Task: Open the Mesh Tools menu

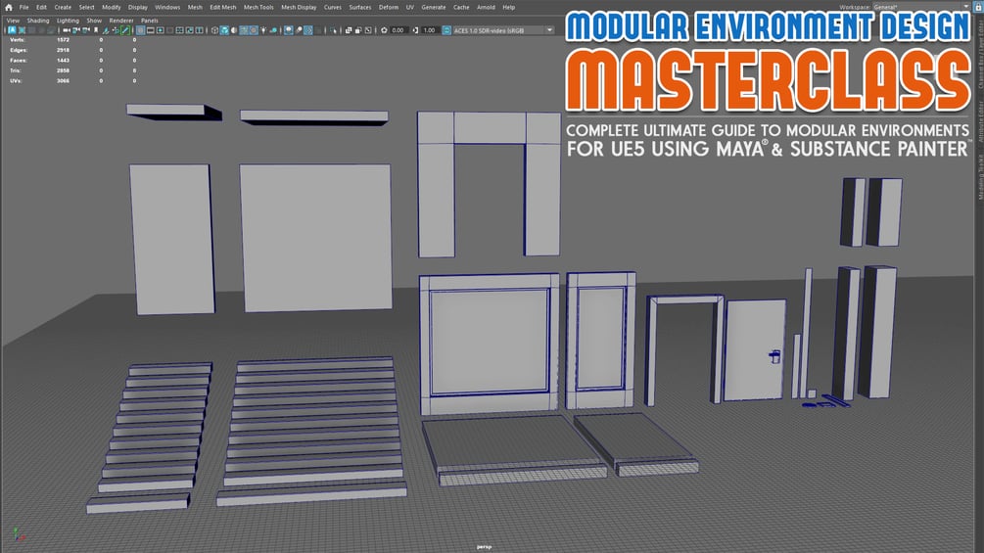Action: click(x=258, y=8)
